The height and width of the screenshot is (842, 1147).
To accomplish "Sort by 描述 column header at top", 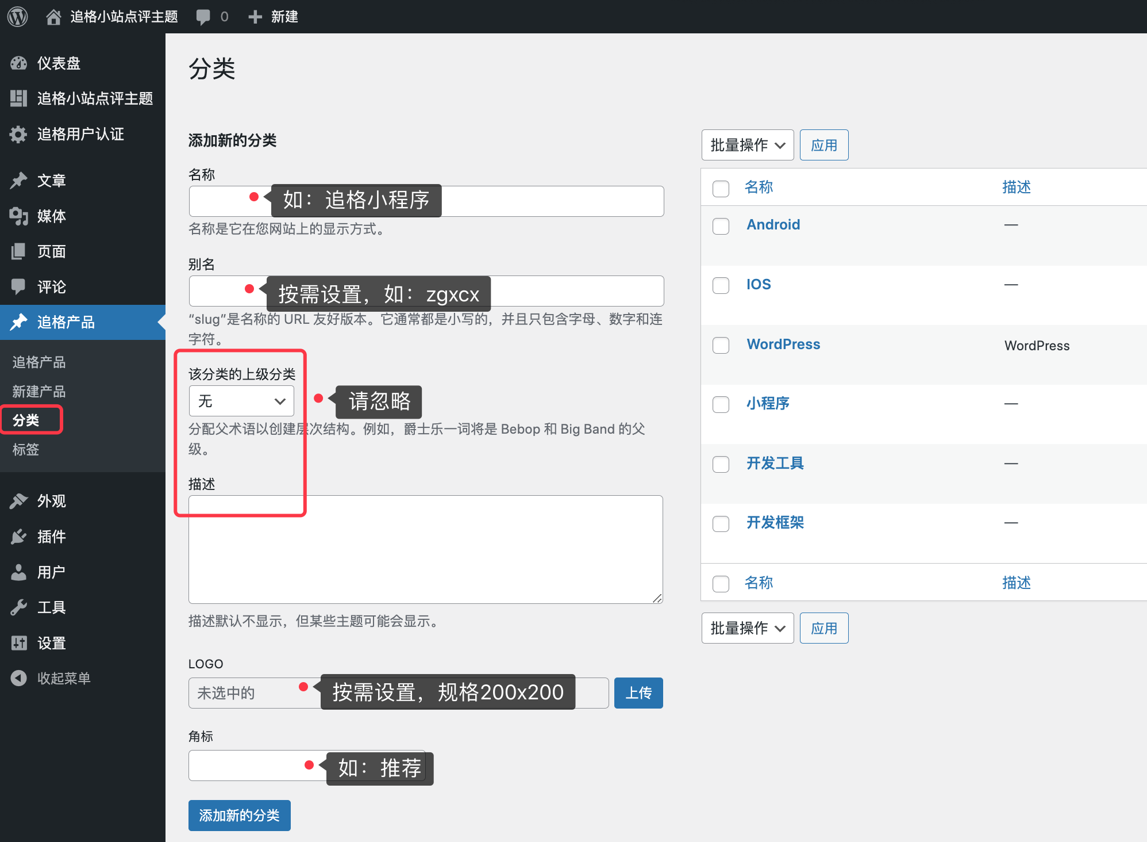I will pos(1017,187).
